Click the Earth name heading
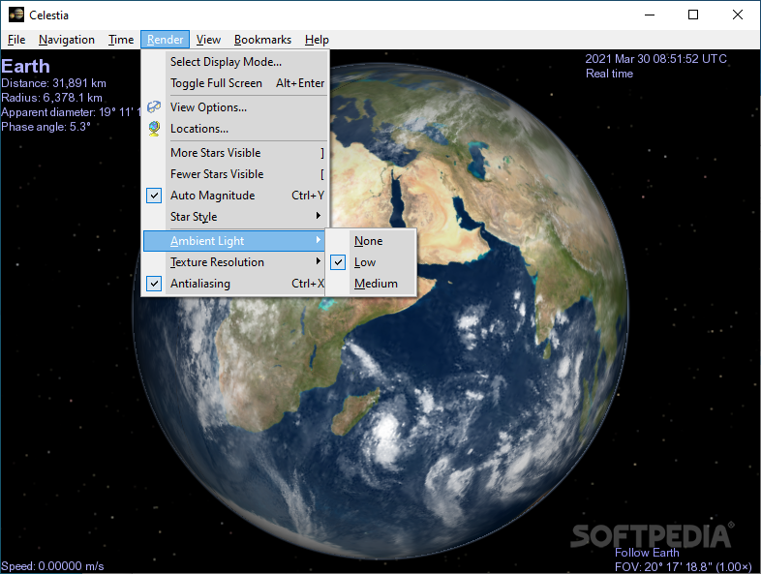 [x=26, y=66]
